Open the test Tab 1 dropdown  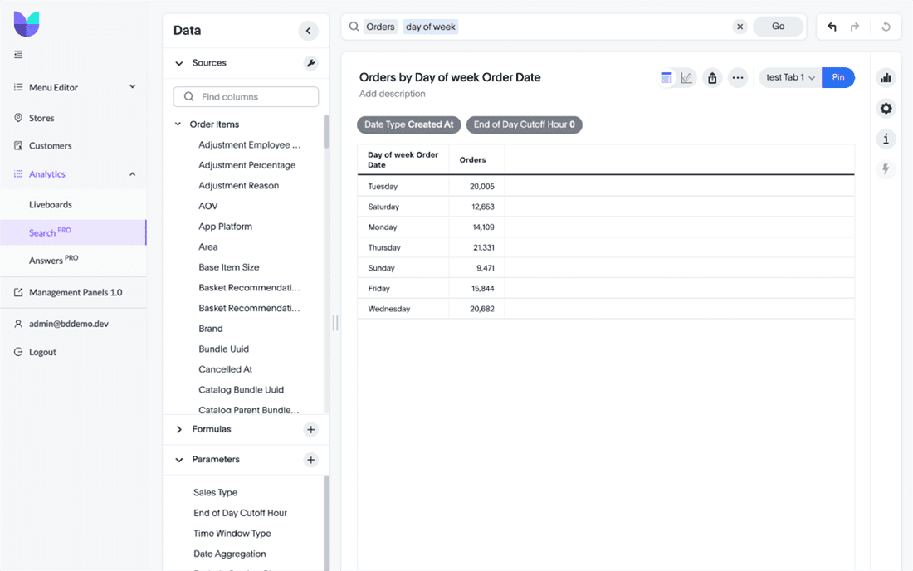click(x=790, y=77)
